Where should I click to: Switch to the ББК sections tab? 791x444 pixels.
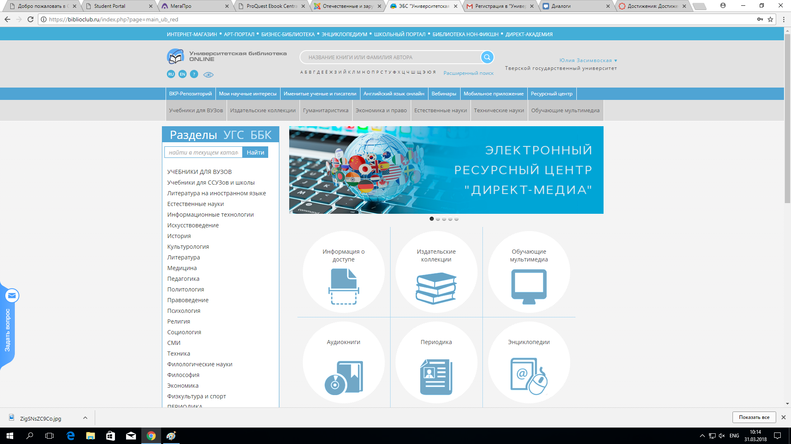pos(261,135)
